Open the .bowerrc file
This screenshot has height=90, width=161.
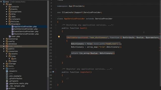pyautogui.click(x=13, y=71)
